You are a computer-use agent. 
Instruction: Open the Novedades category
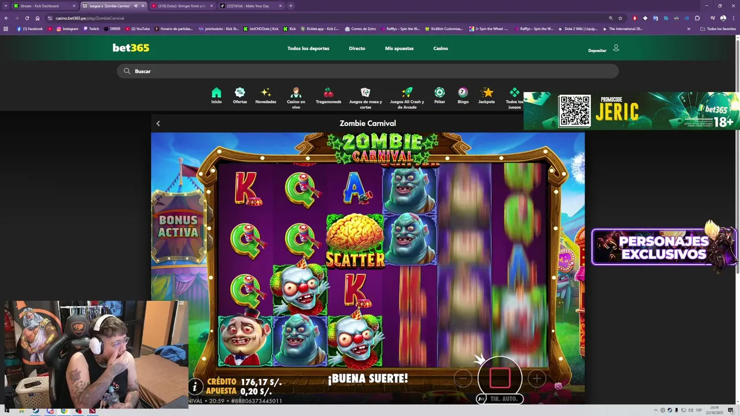[x=266, y=96]
